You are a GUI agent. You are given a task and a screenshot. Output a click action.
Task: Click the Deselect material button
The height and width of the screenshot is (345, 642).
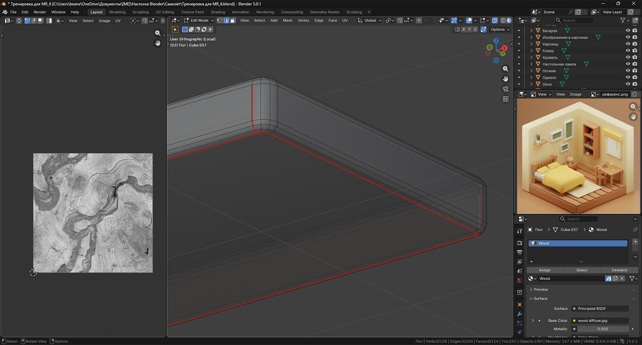point(619,270)
